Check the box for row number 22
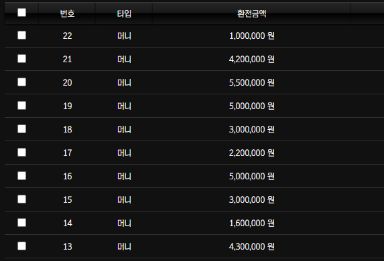Screen dimensions: 384x261 pos(22,35)
